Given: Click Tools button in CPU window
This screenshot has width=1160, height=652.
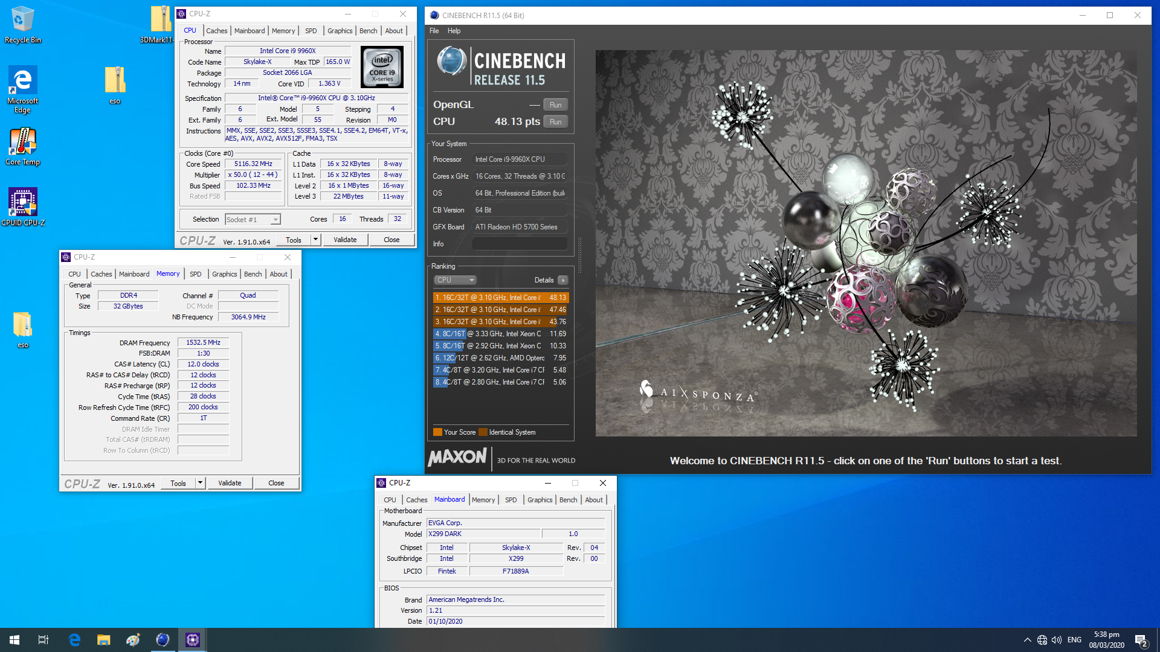Looking at the screenshot, I should [x=294, y=240].
